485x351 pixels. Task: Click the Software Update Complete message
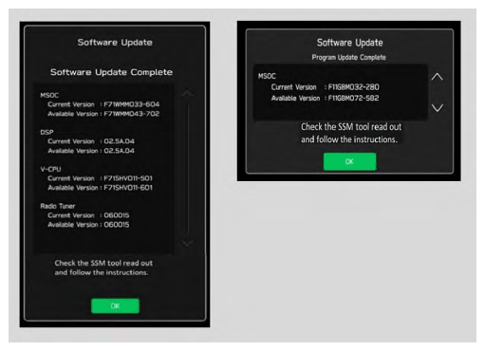[x=111, y=72]
